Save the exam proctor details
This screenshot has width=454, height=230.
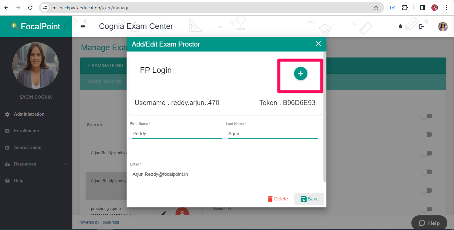click(x=309, y=199)
